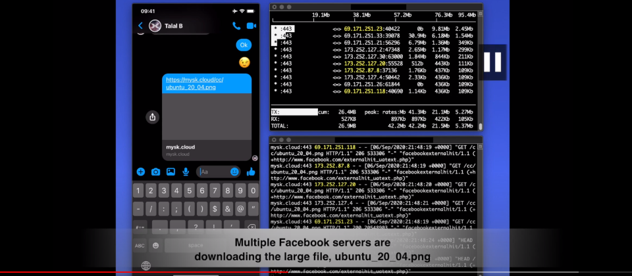Click the 'mysk.cloud' title in link preview
This screenshot has height=276, width=632.
pyautogui.click(x=180, y=147)
